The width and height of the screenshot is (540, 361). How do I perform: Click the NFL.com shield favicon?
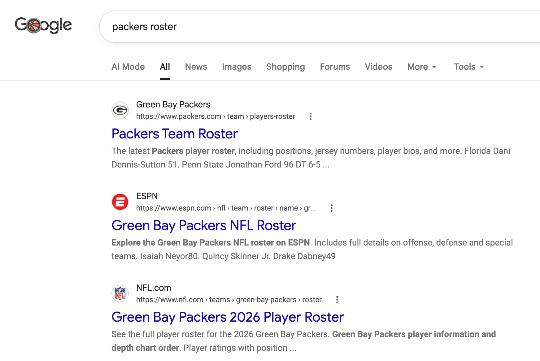click(120, 294)
